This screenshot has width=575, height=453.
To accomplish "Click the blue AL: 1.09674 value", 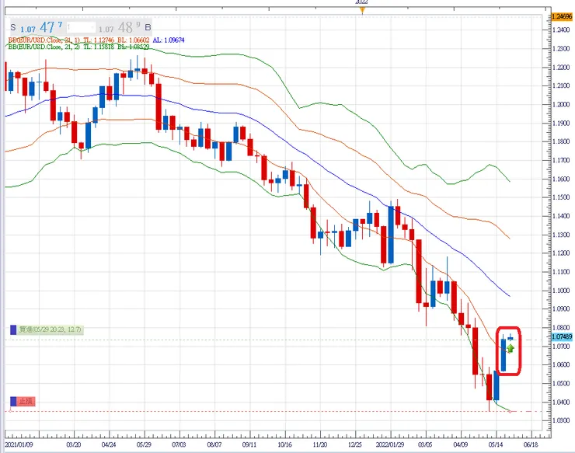I will pyautogui.click(x=169, y=40).
